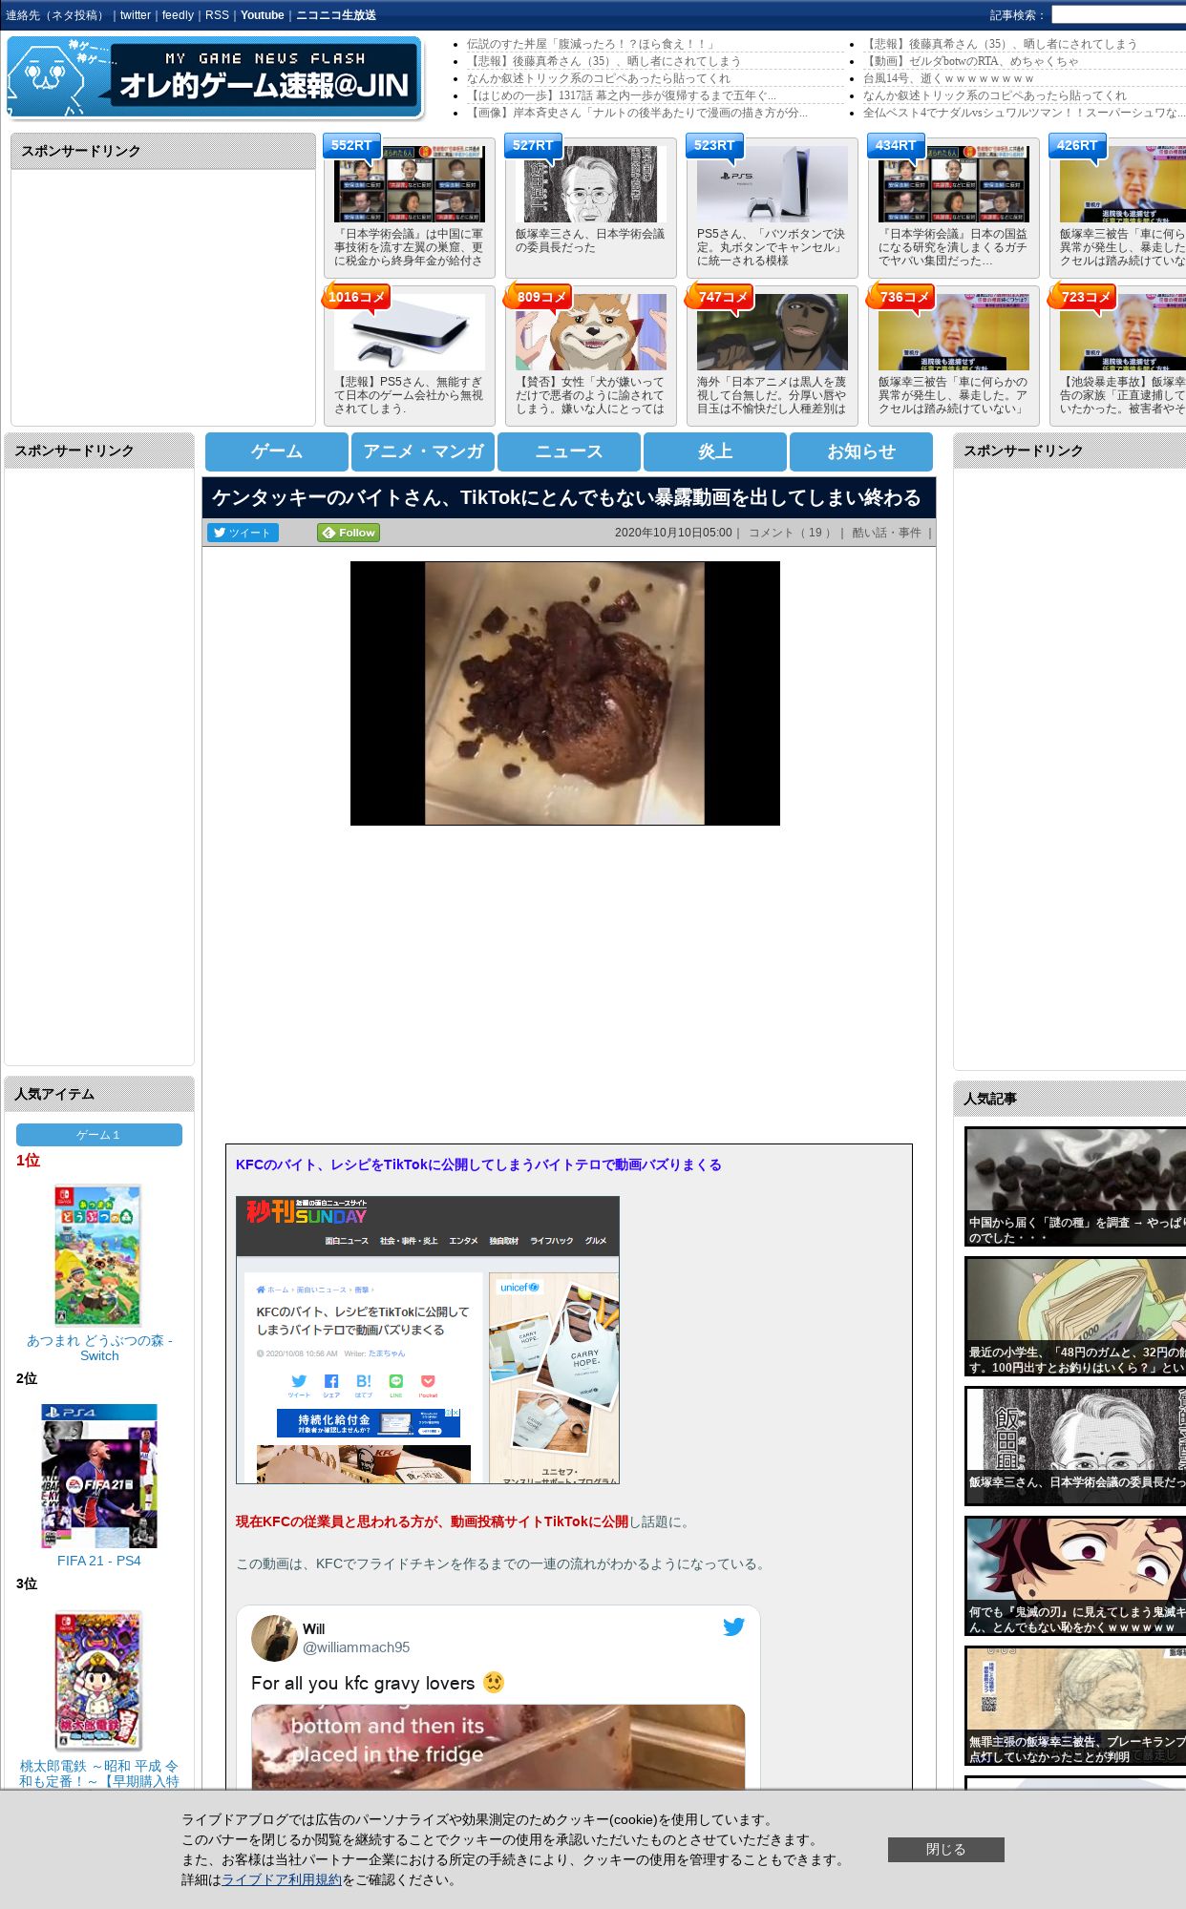Viewport: 1186px width, 1909px height.
Task: Select the アニメ・マンガ navigation tab
Action: (x=423, y=451)
